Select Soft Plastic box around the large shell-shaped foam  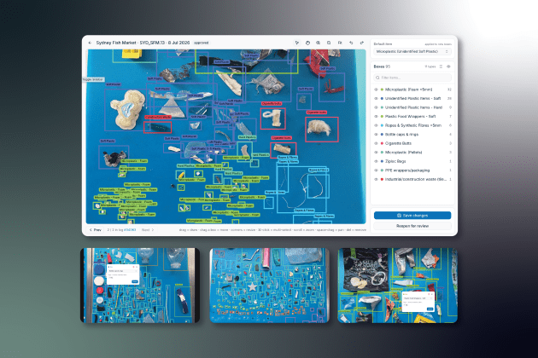point(126,110)
